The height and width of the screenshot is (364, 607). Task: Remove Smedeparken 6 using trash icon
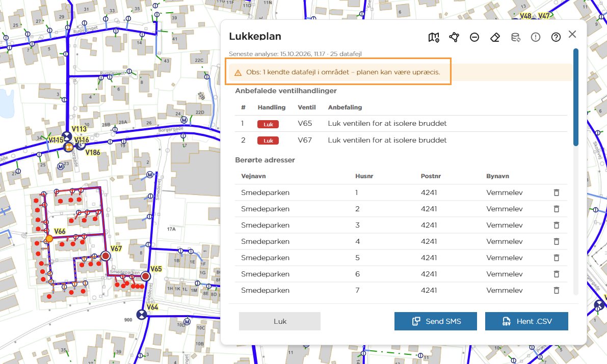556,274
